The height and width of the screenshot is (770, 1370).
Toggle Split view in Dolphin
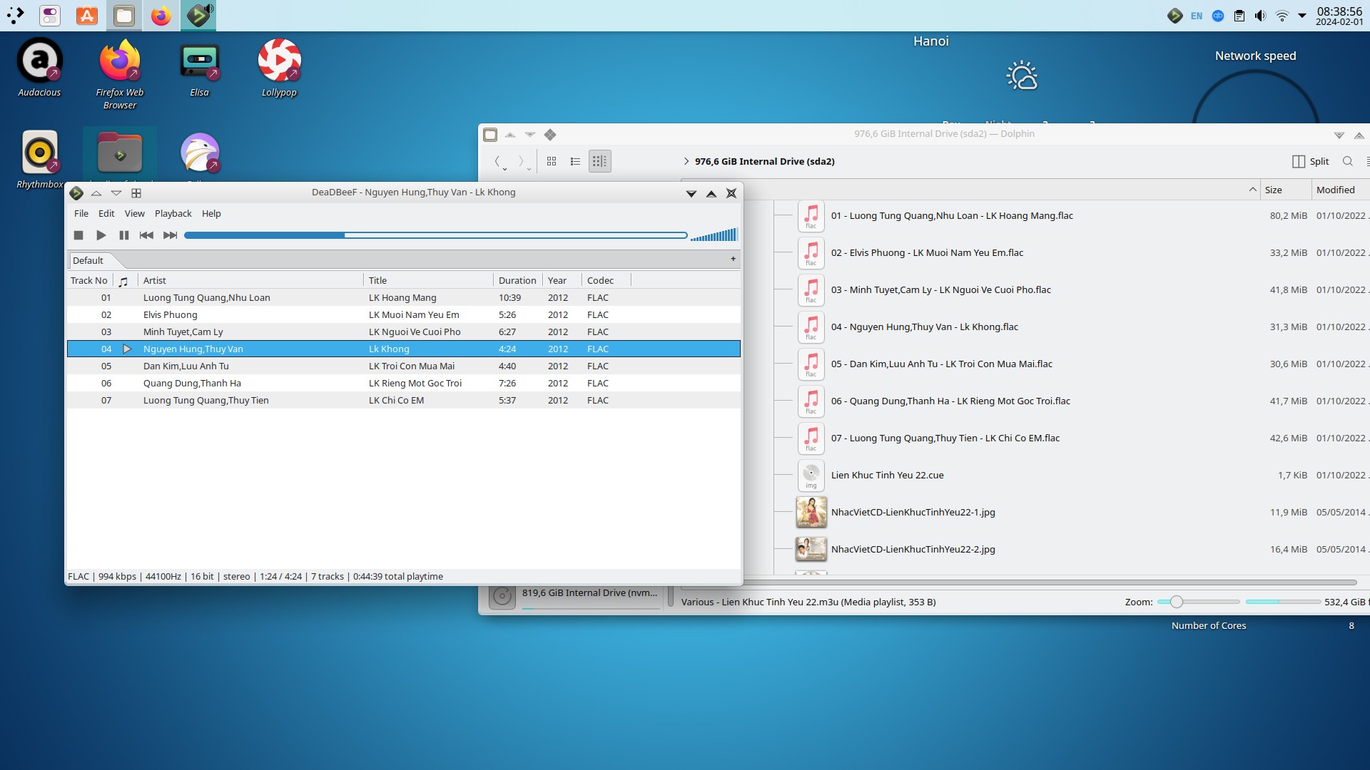[1311, 161]
